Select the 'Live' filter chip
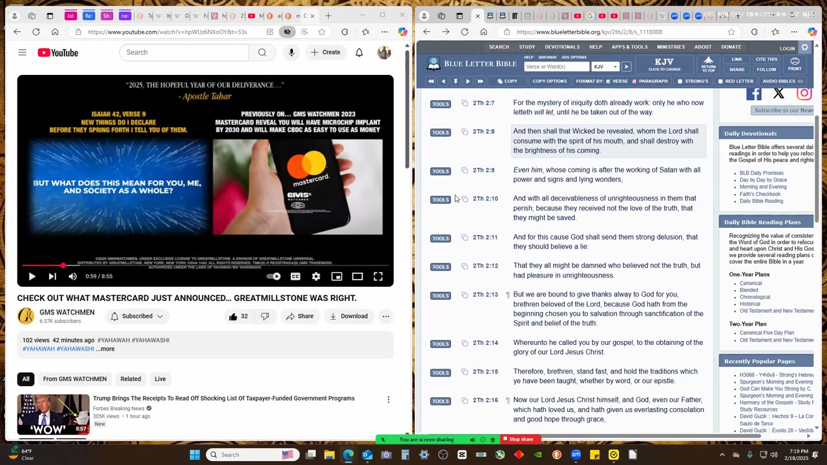827x465 pixels. pyautogui.click(x=160, y=379)
